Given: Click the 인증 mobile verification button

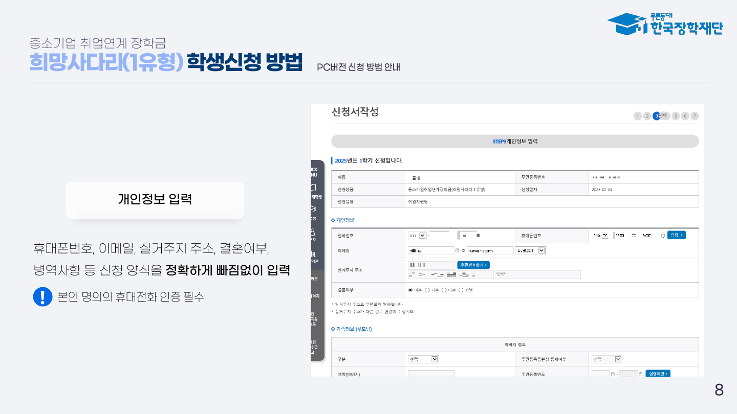Looking at the screenshot, I should coord(676,235).
